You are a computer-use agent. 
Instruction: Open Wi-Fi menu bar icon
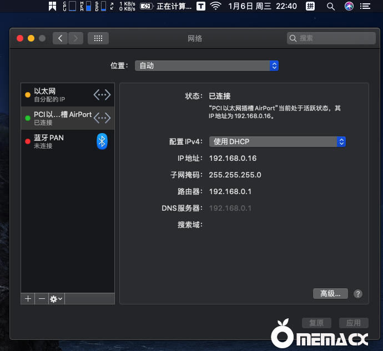pos(215,6)
